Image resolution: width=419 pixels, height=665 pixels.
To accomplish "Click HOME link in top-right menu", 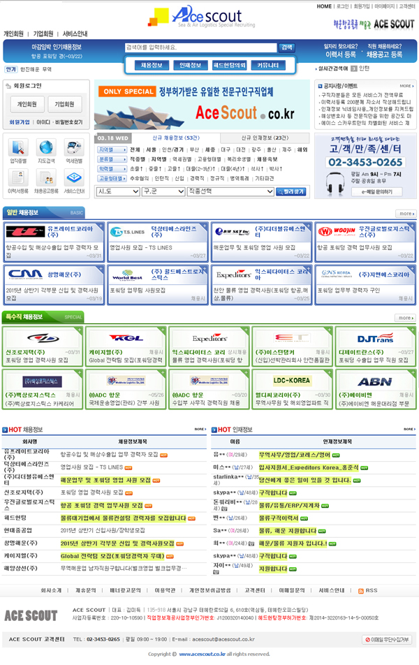I will tap(324, 6).
